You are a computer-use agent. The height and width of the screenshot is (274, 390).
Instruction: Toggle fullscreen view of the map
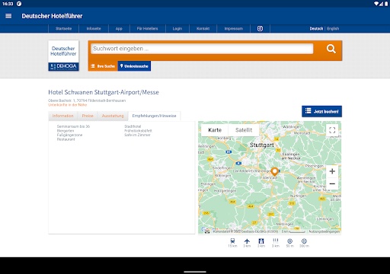pos(332,130)
